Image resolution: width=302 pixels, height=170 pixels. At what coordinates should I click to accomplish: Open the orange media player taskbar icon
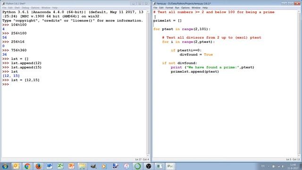(x=104, y=166)
